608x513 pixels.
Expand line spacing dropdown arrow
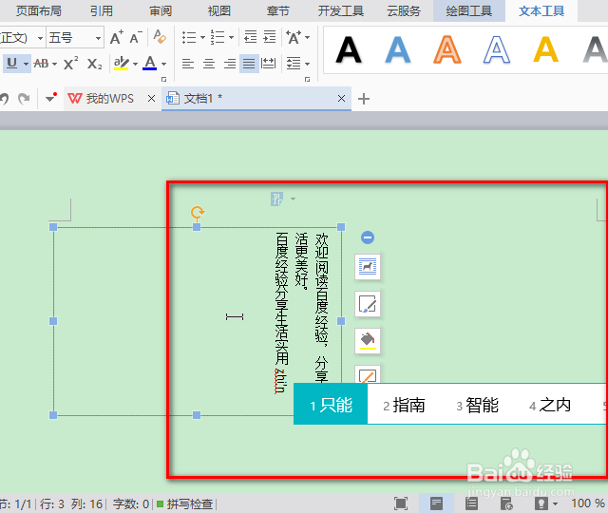point(307,64)
